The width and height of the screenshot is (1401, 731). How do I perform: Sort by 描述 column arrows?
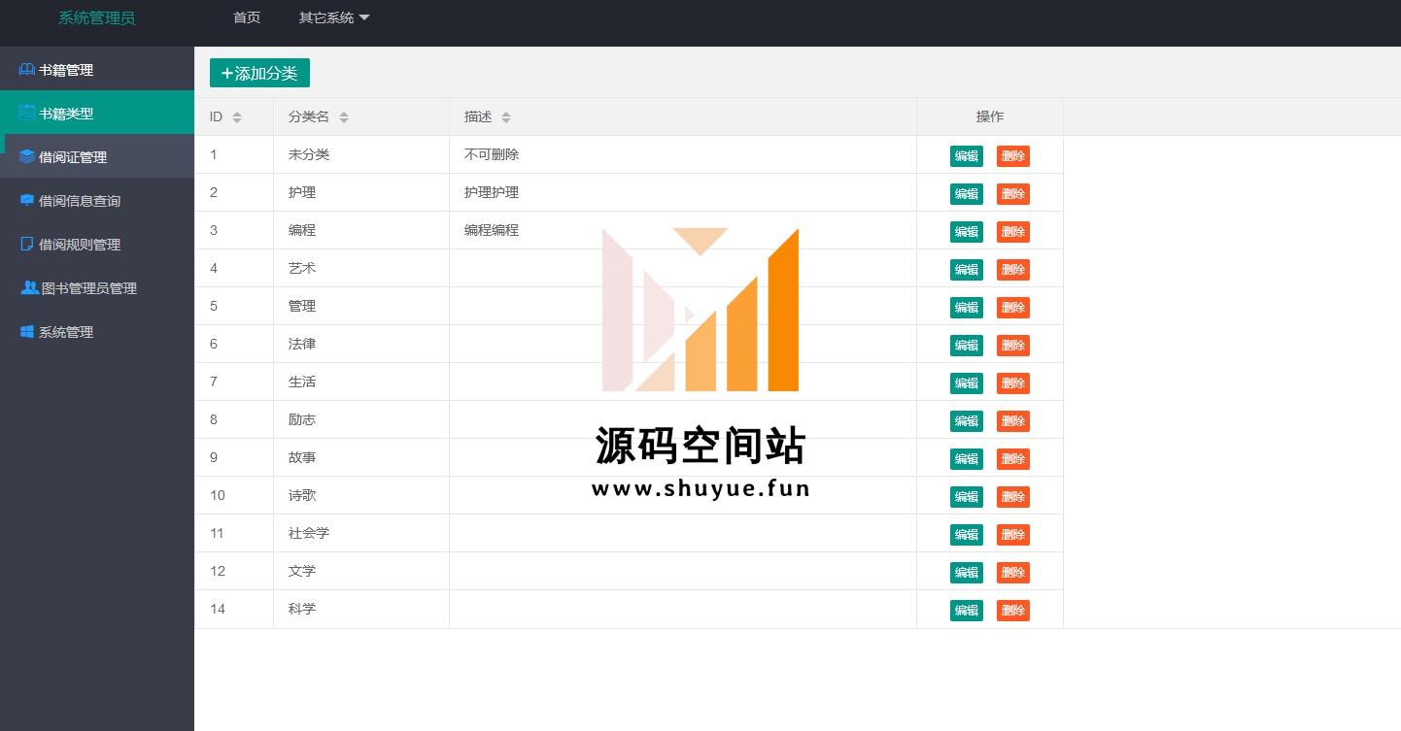pos(506,117)
